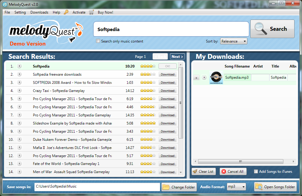Click the MelodyQuest logo
This screenshot has width=302, height=196.
pos(46,32)
